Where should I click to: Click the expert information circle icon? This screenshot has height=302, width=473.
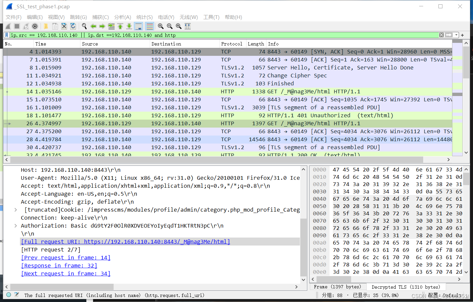pos(9,295)
